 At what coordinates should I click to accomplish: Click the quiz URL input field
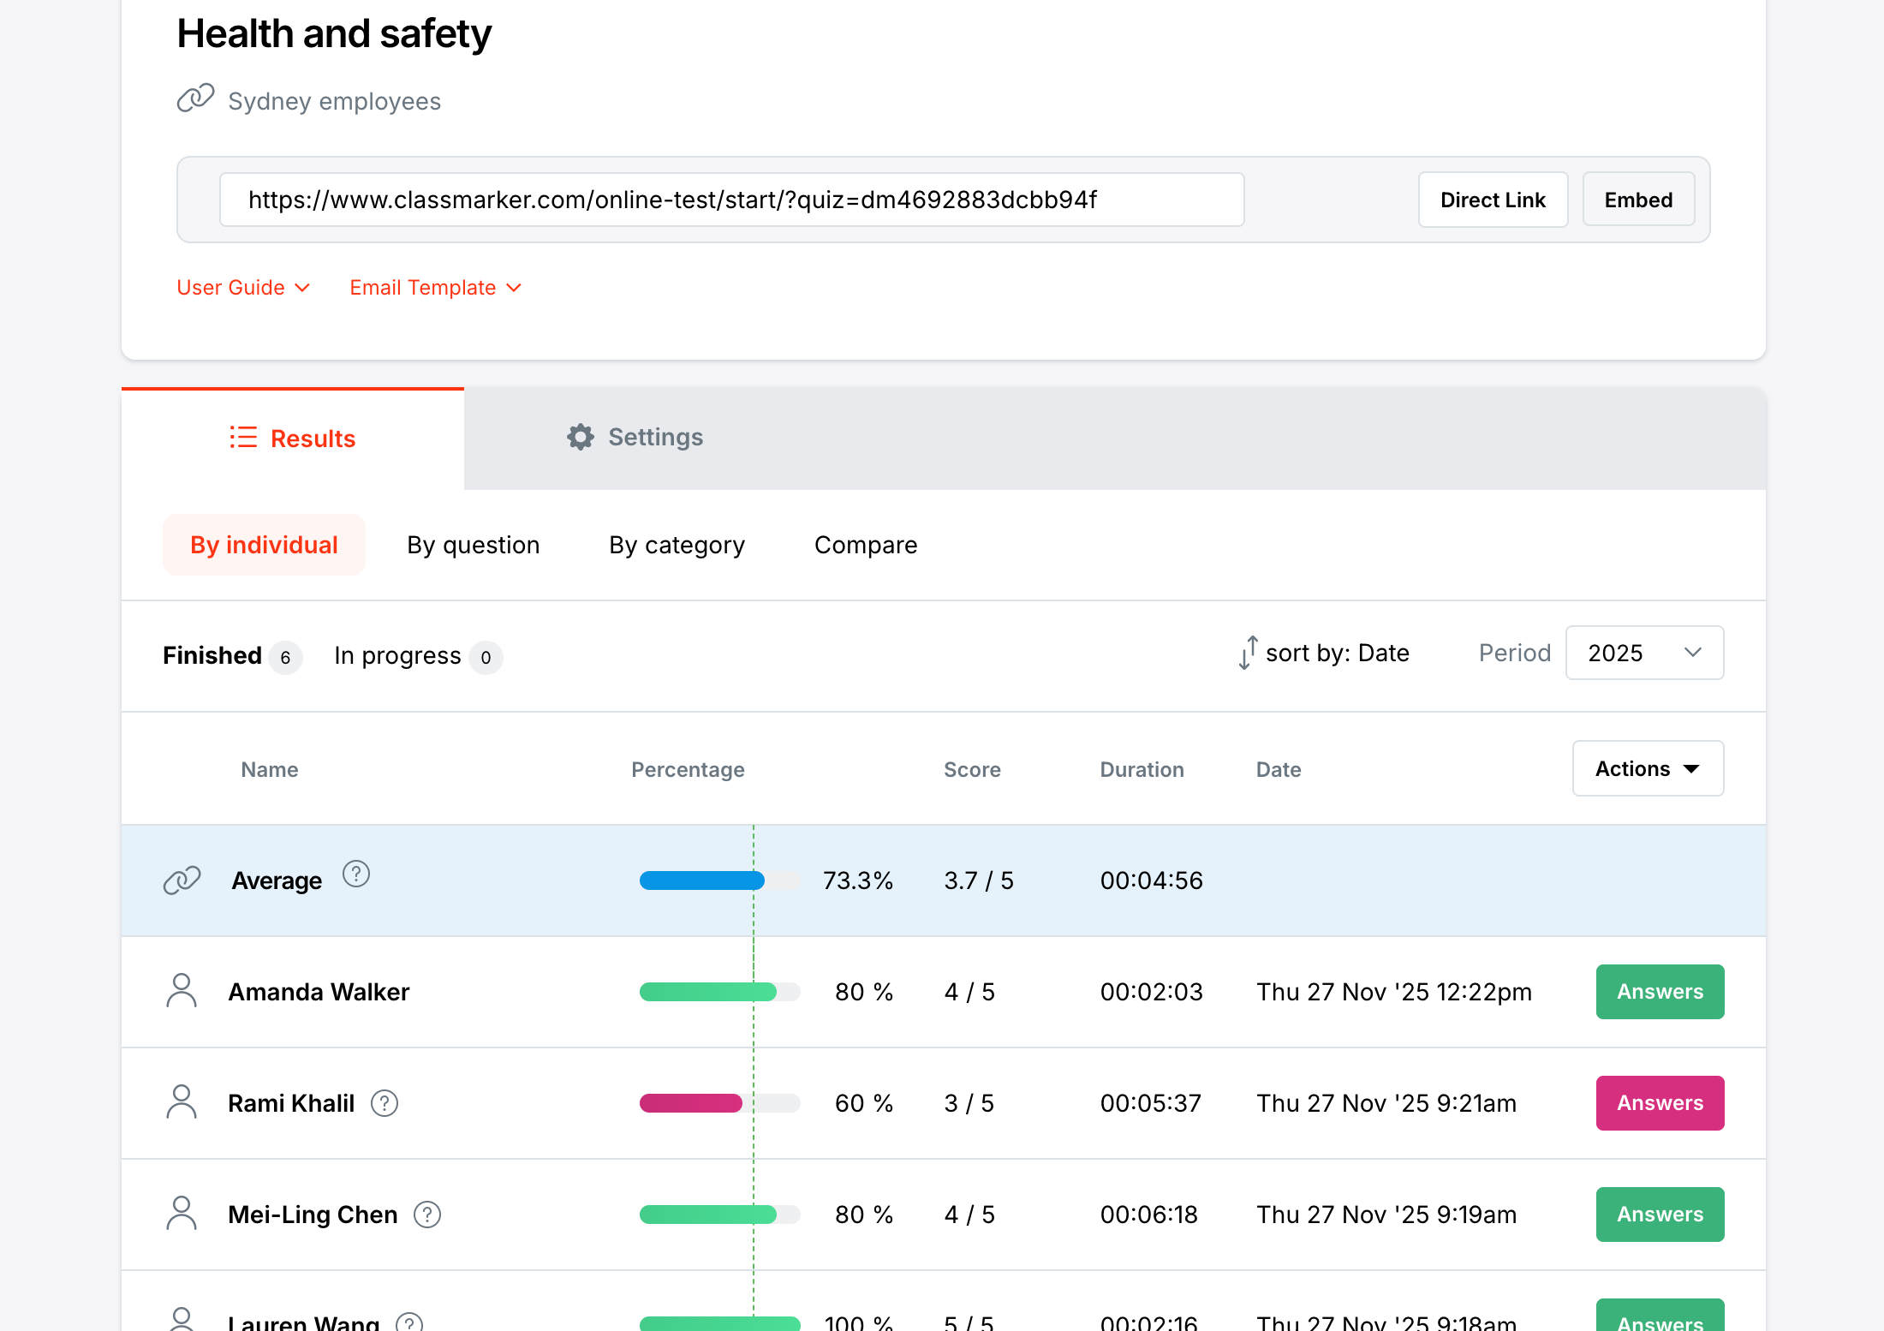731,200
